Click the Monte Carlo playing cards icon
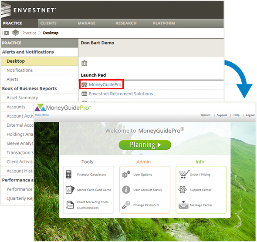The image size is (257, 242). 70,190
